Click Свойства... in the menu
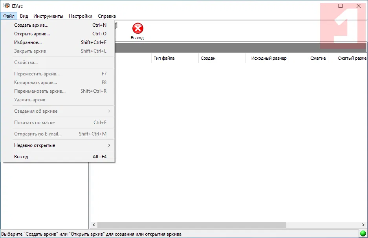 (58, 62)
